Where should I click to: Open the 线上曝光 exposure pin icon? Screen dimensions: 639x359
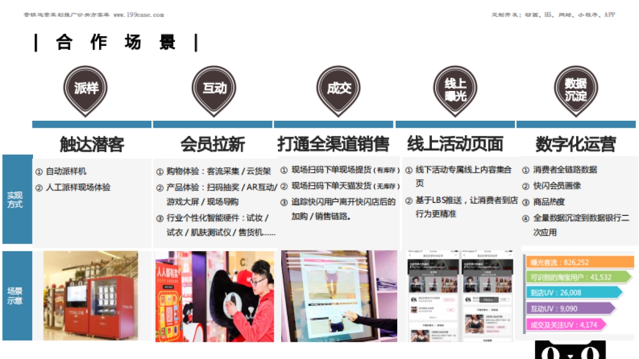coord(455,88)
